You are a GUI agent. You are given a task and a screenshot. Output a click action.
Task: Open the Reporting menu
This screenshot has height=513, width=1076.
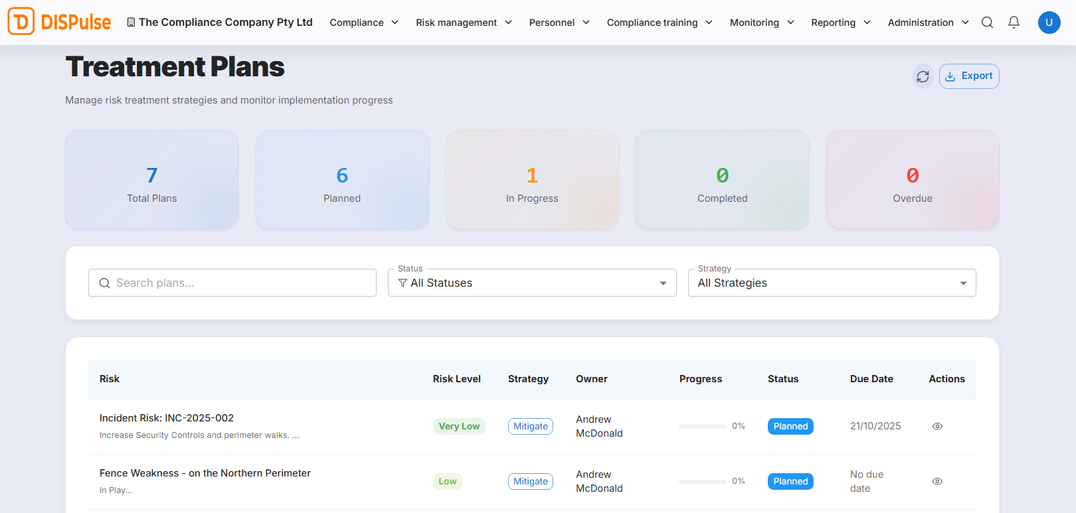840,23
